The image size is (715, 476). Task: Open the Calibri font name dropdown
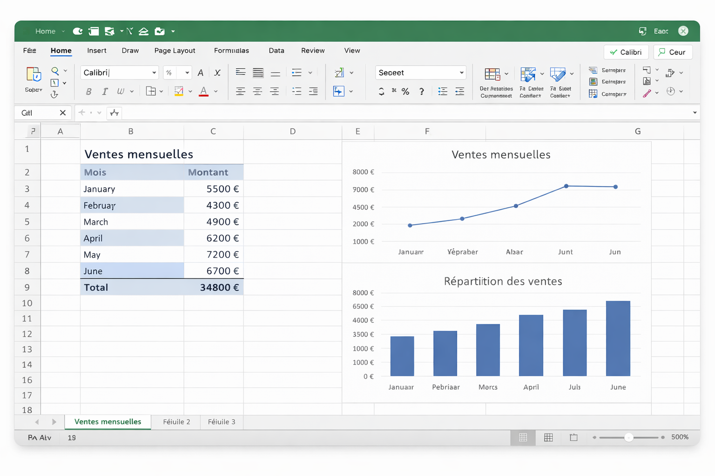pyautogui.click(x=154, y=73)
